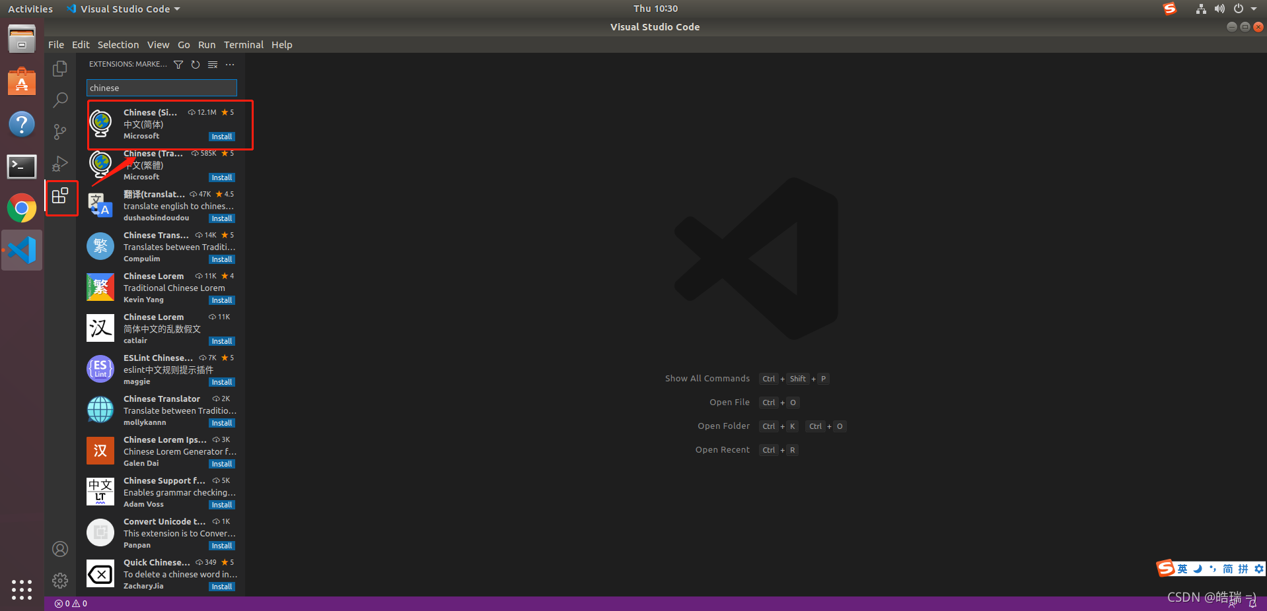Install the translate extension by dushaobindoudou

(222, 218)
